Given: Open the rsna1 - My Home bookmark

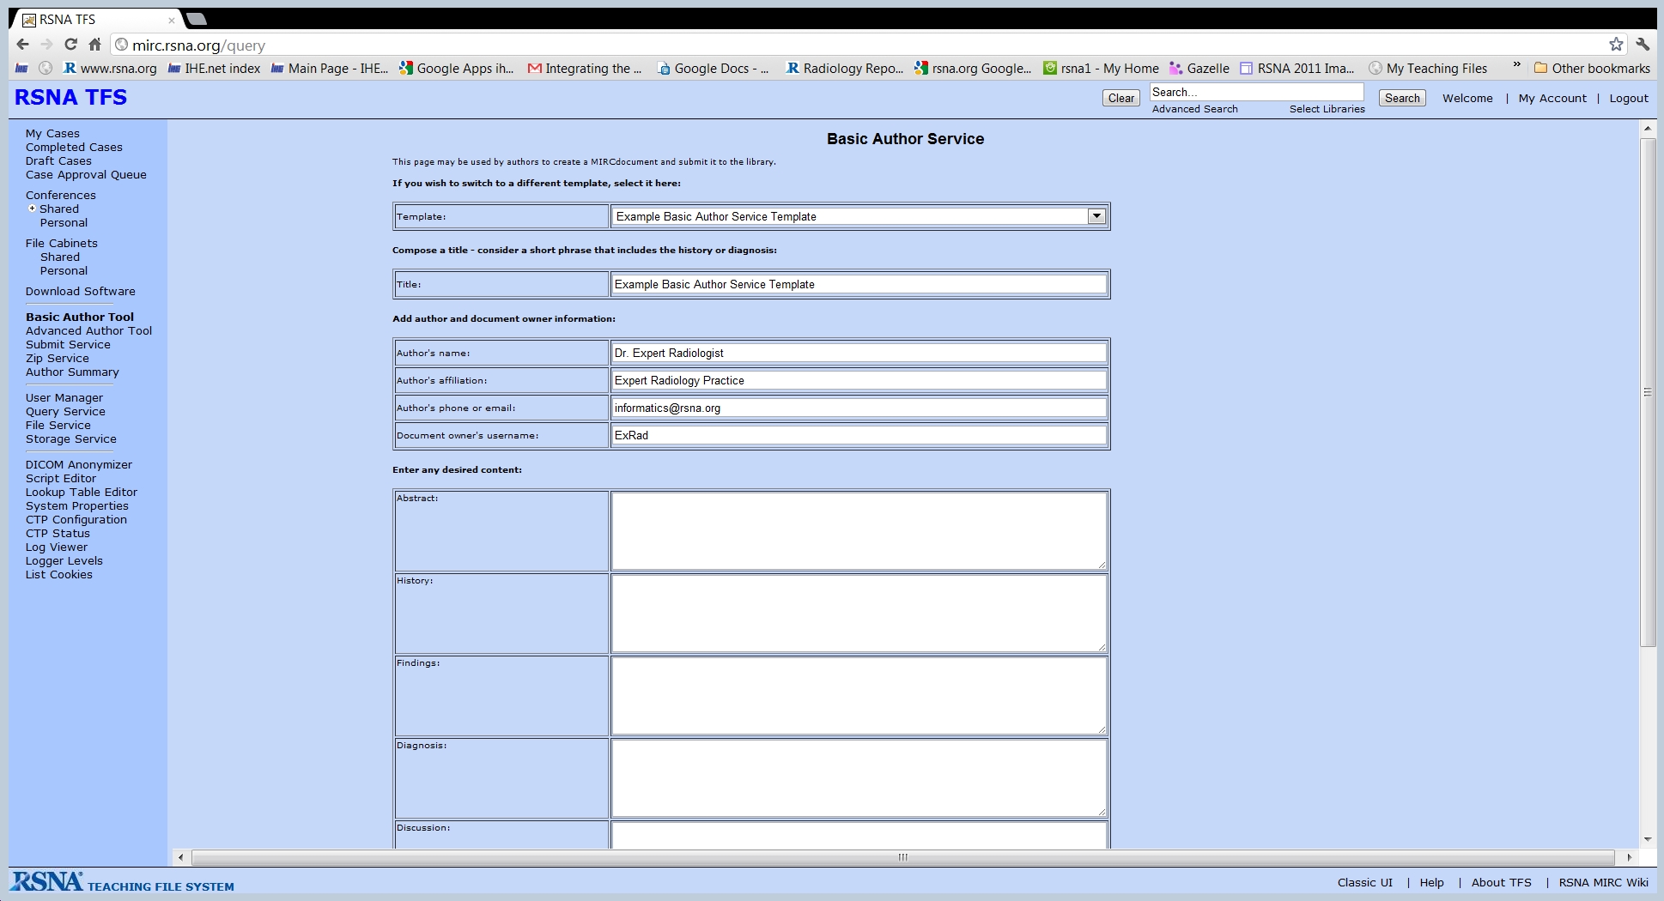Looking at the screenshot, I should click(x=1101, y=69).
